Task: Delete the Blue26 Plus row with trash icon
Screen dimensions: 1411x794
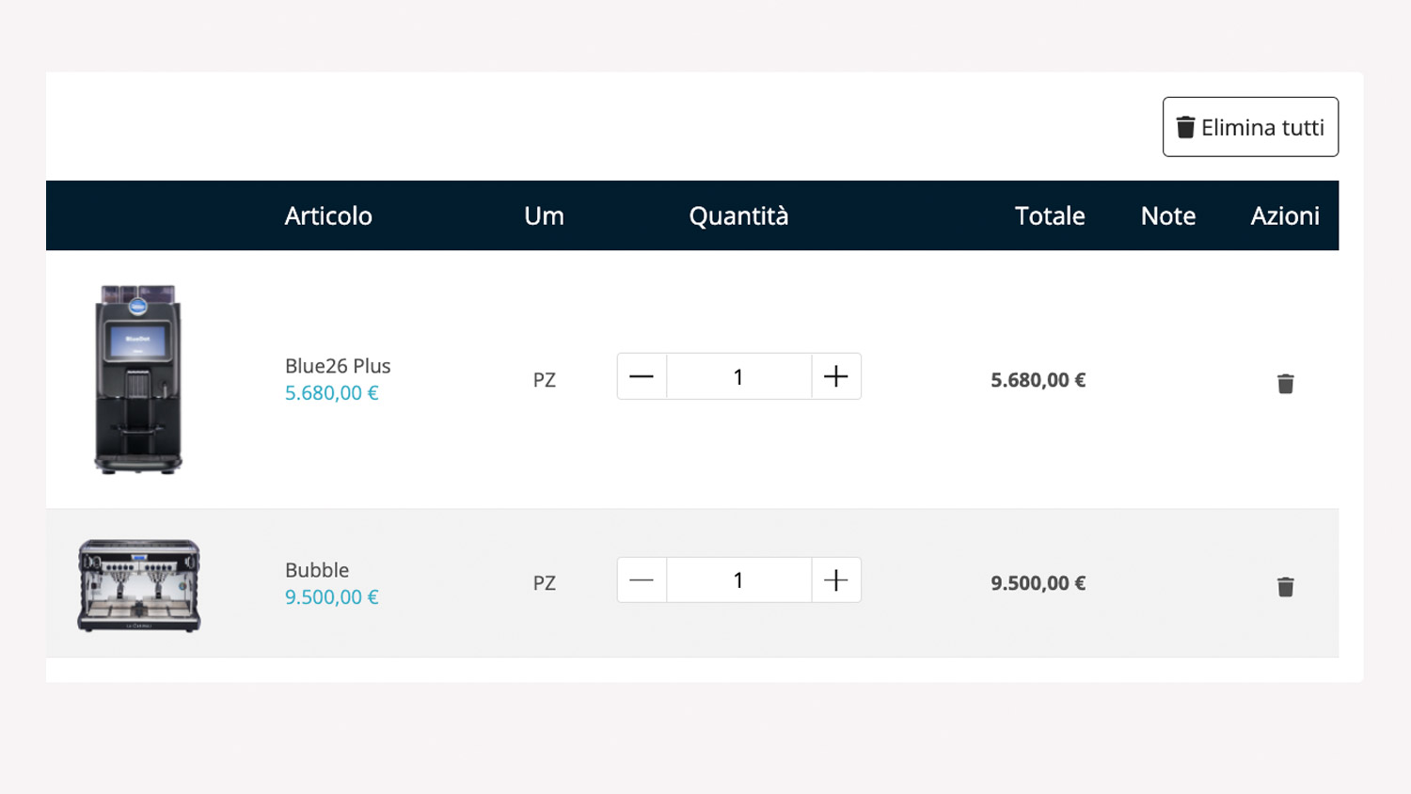Action: (x=1285, y=383)
